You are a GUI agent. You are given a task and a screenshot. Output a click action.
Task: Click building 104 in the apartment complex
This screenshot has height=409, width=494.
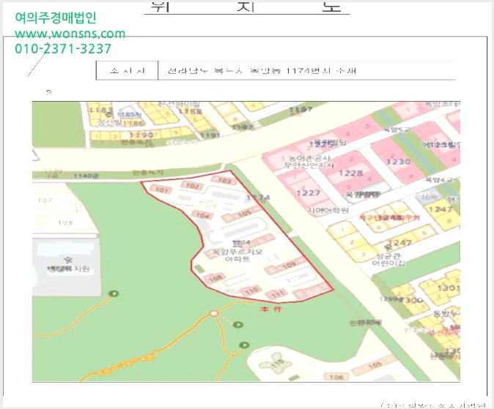pos(202,216)
